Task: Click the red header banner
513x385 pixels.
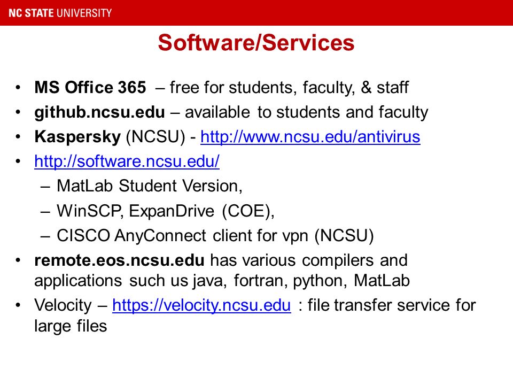Action: (256, 13)
